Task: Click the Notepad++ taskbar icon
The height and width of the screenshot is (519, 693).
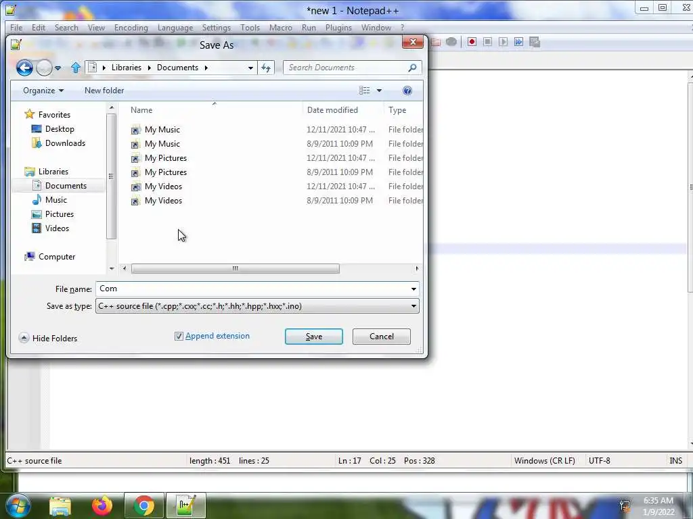Action: tap(186, 505)
